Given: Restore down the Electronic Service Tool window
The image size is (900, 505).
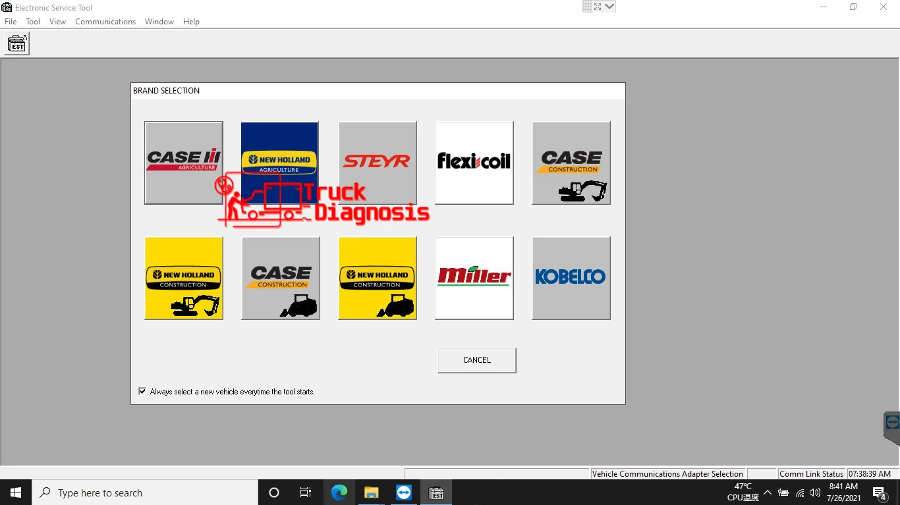Looking at the screenshot, I should click(853, 7).
